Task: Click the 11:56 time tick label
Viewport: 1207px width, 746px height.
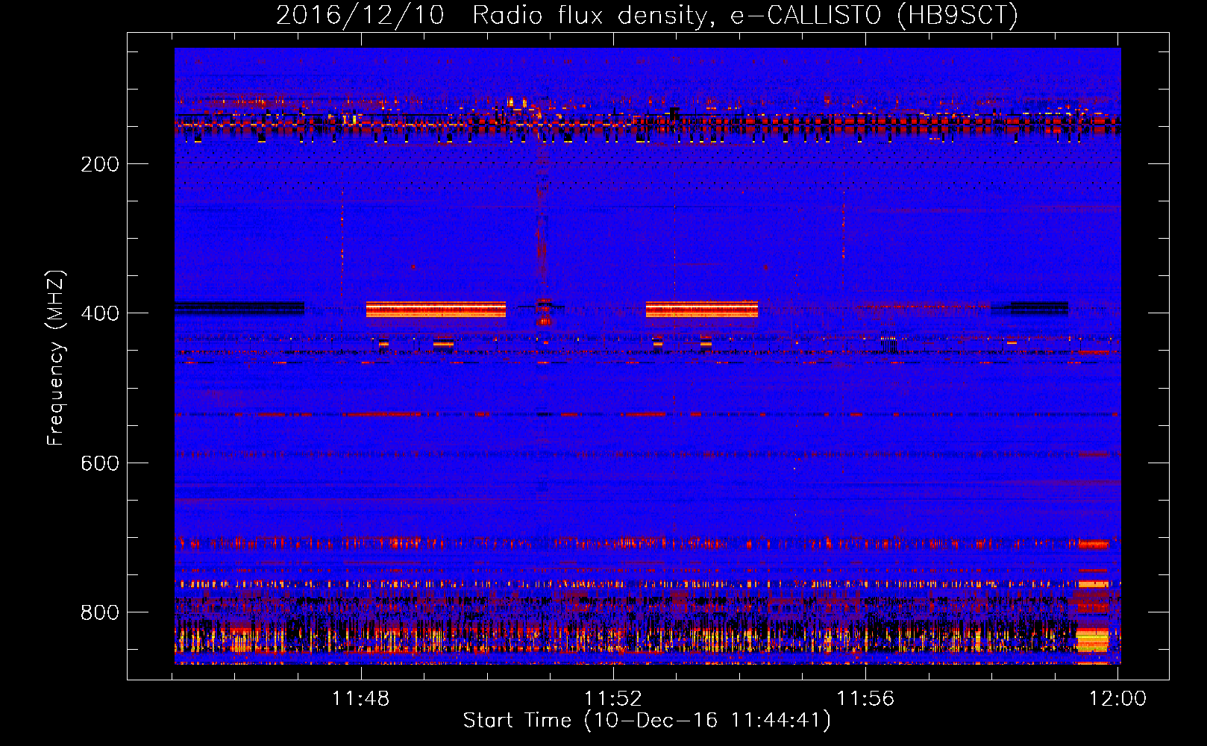Action: pos(865,699)
